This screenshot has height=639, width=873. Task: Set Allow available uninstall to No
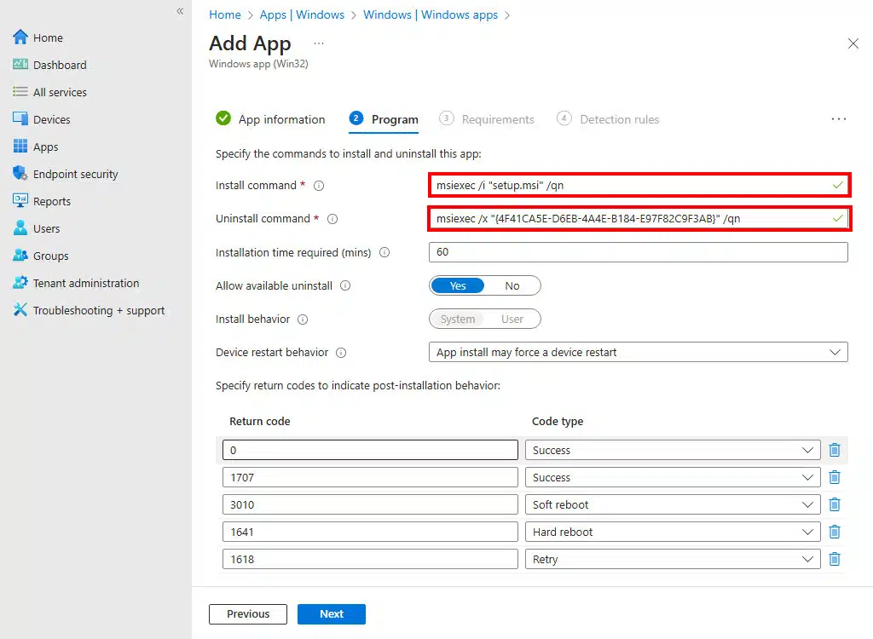click(x=512, y=285)
